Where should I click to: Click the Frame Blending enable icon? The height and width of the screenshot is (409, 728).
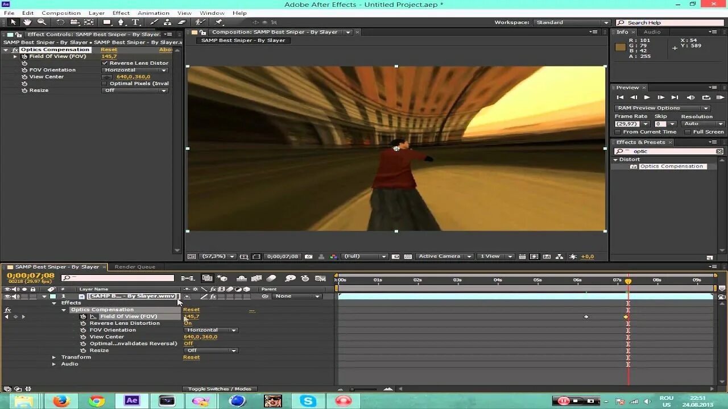pyautogui.click(x=256, y=278)
